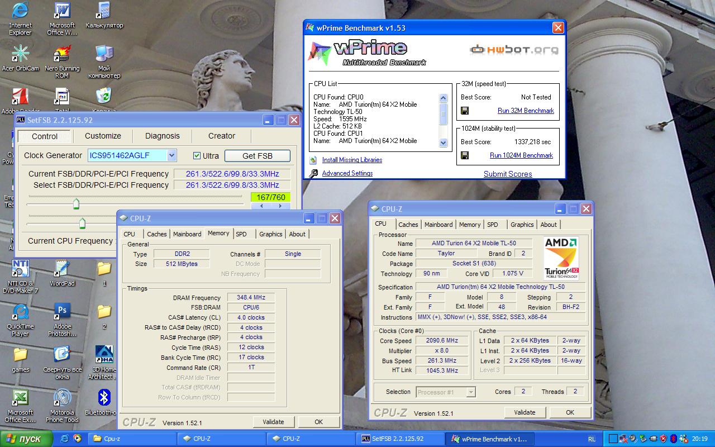Click scroll down arrow in wPrime CPU List
This screenshot has width=715, height=447.
point(444,142)
